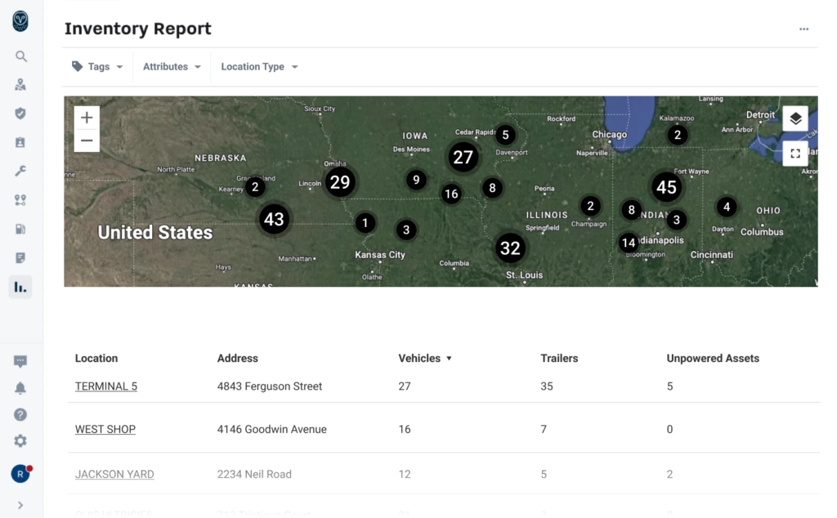Image resolution: width=837 pixels, height=518 pixels.
Task: Select the reports bar chart icon
Action: [20, 287]
